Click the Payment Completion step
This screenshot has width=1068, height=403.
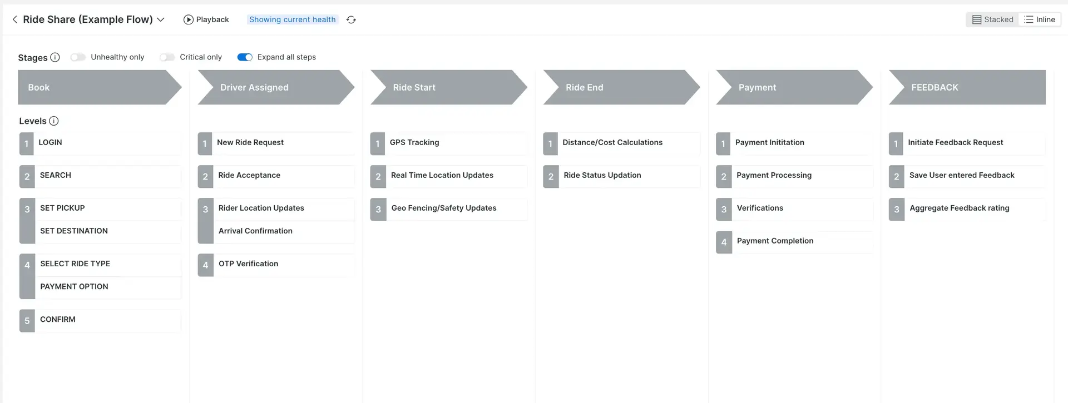click(795, 241)
